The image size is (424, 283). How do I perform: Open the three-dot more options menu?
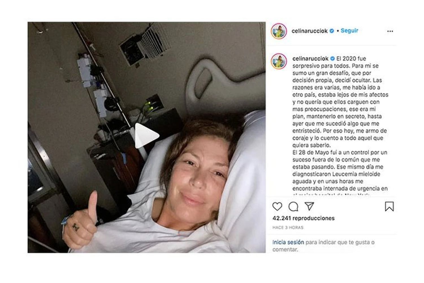(390, 31)
